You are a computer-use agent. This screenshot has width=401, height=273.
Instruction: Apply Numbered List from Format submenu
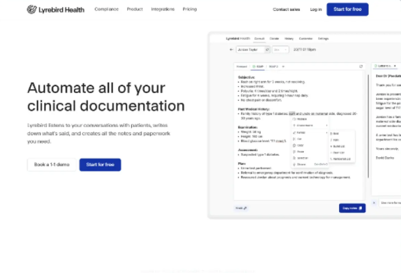(341, 159)
